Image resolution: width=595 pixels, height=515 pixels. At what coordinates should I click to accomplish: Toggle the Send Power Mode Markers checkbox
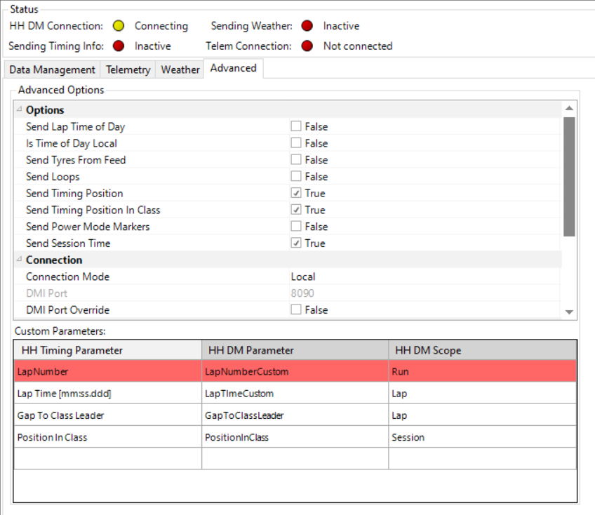[x=296, y=227]
